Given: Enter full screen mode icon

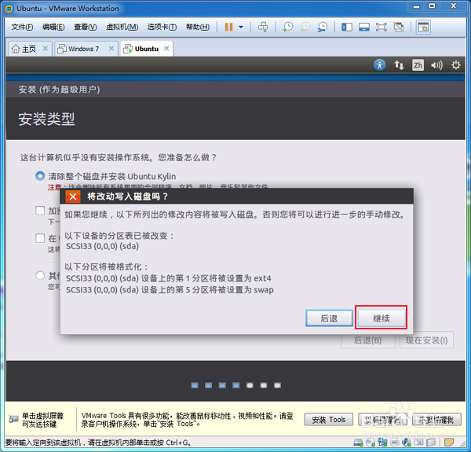Looking at the screenshot, I should 382,27.
